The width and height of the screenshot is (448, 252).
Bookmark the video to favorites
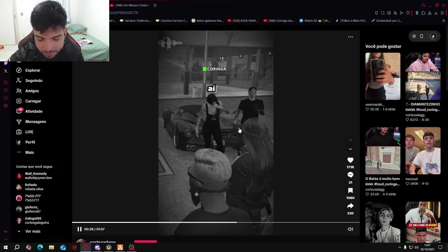click(350, 190)
